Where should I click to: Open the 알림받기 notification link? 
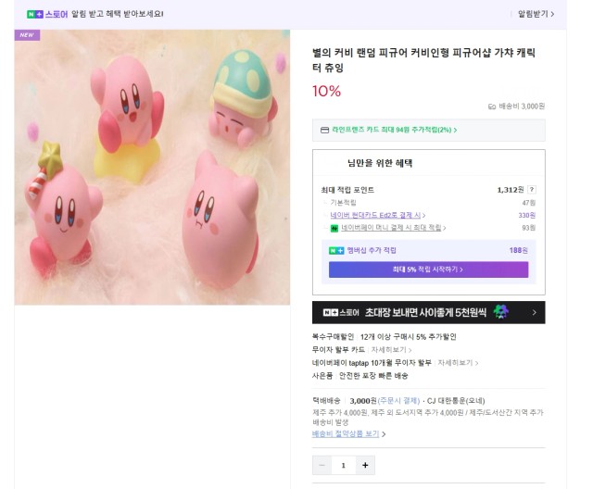point(536,14)
